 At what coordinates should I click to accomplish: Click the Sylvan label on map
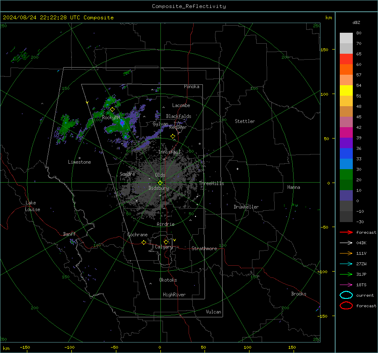coord(160,124)
